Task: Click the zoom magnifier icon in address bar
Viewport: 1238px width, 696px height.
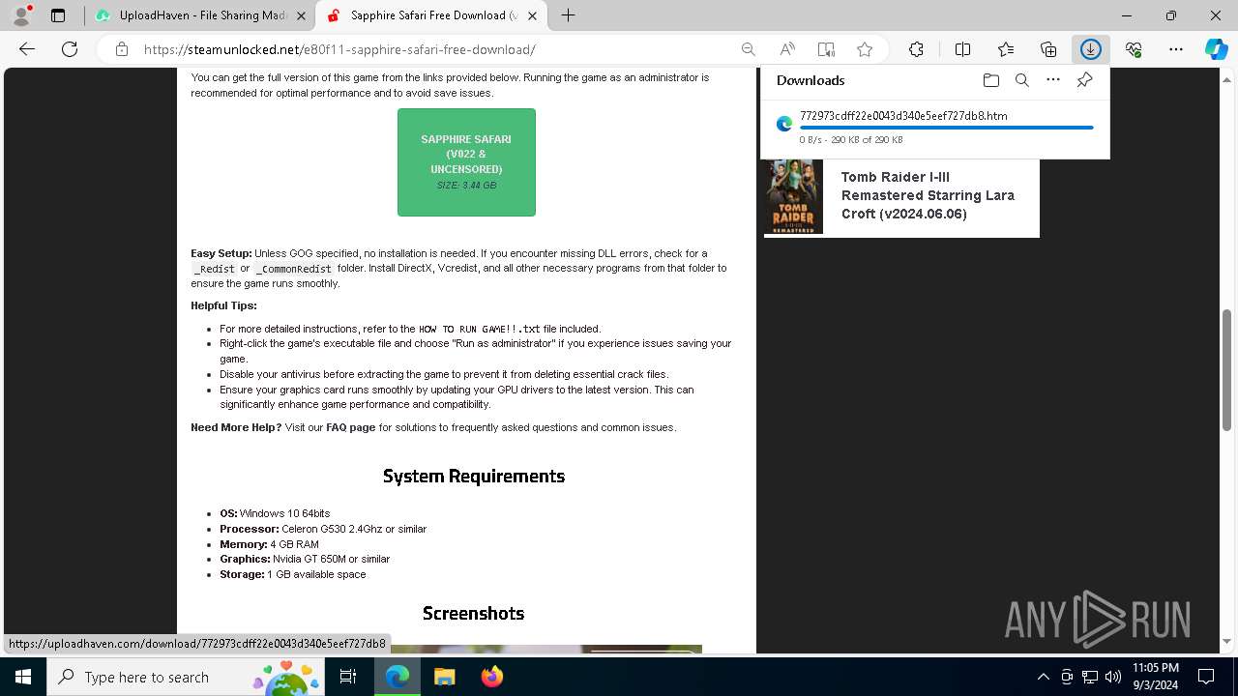Action: click(x=748, y=49)
